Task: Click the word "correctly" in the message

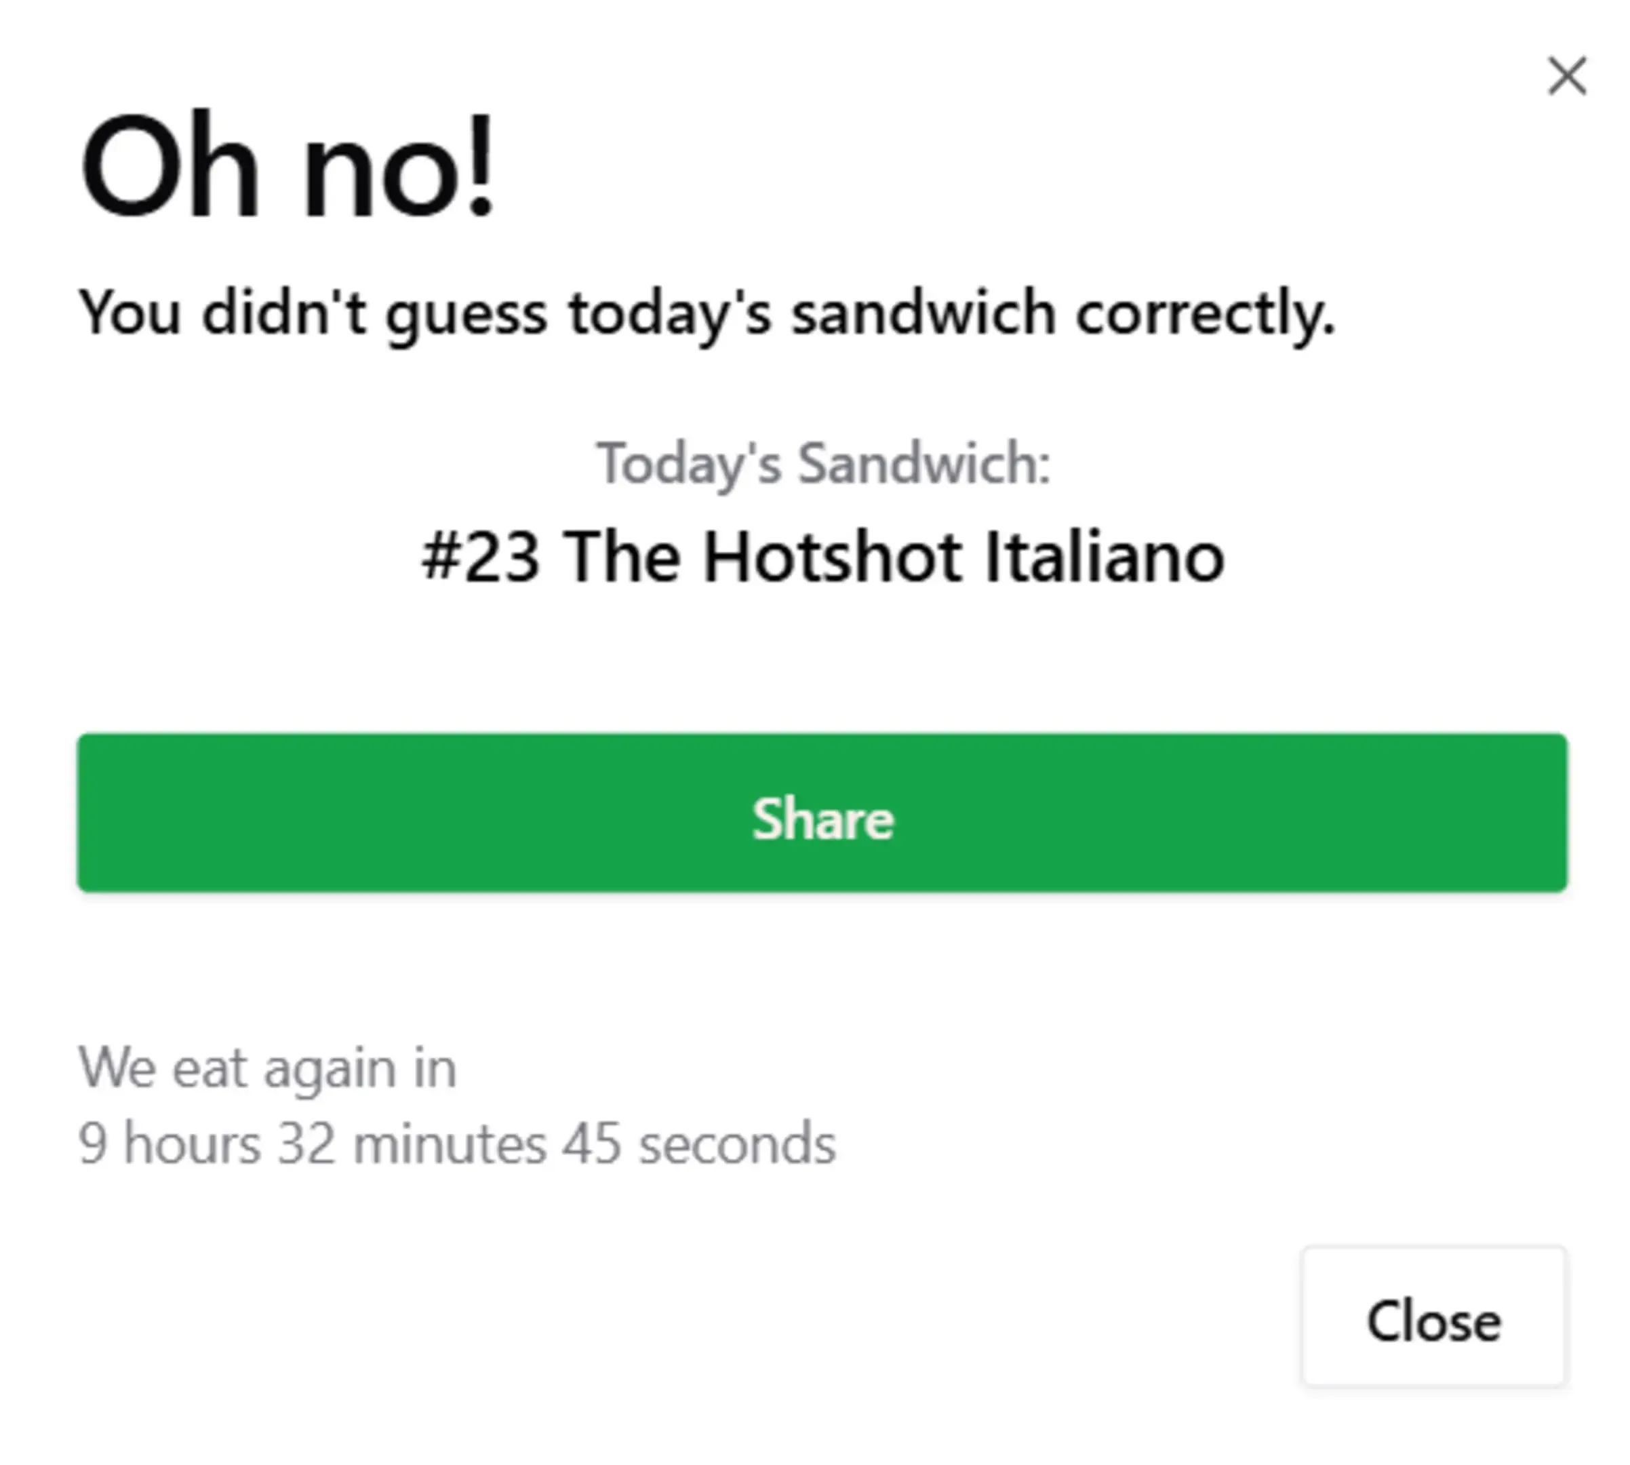Action: 1204,313
